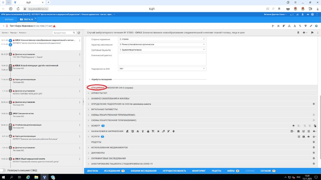Open Подозрение на ЗНО dropdown
The height and width of the screenshot is (180, 321).
click(x=162, y=69)
